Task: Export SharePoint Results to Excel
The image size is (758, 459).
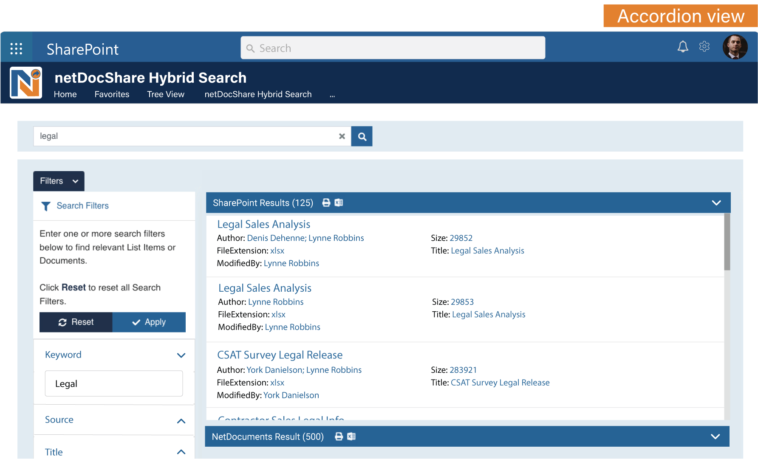Action: (x=339, y=203)
